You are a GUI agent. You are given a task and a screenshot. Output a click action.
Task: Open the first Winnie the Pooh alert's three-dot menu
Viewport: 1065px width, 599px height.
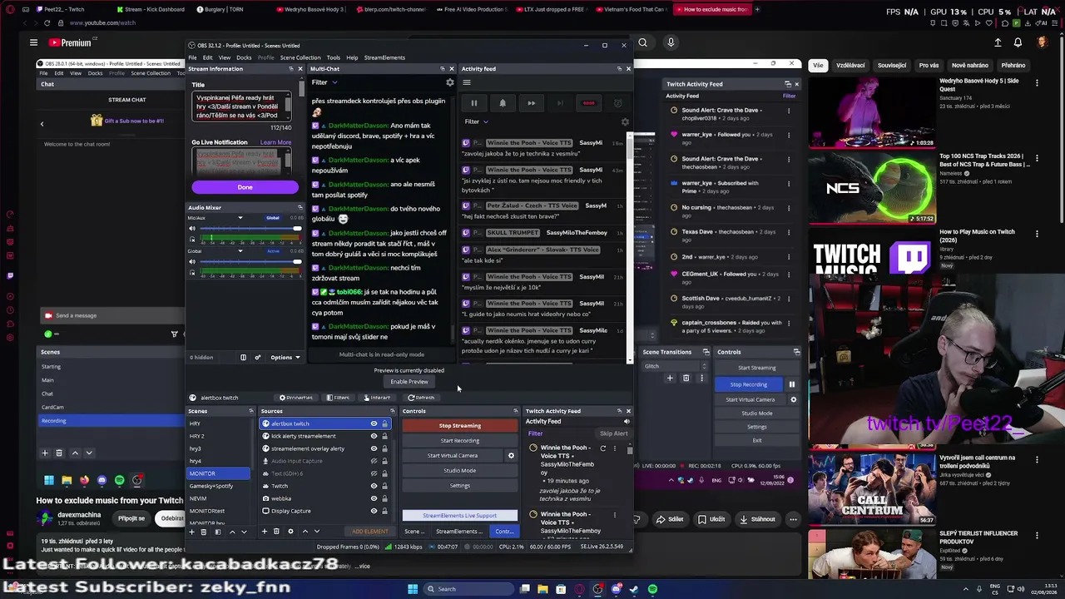[x=615, y=448]
